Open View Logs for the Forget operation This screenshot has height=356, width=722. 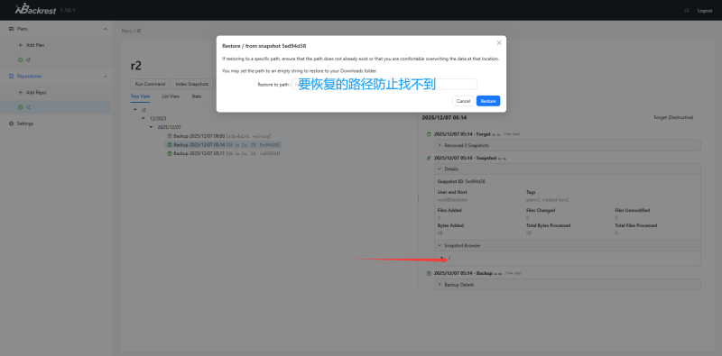pyautogui.click(x=513, y=134)
